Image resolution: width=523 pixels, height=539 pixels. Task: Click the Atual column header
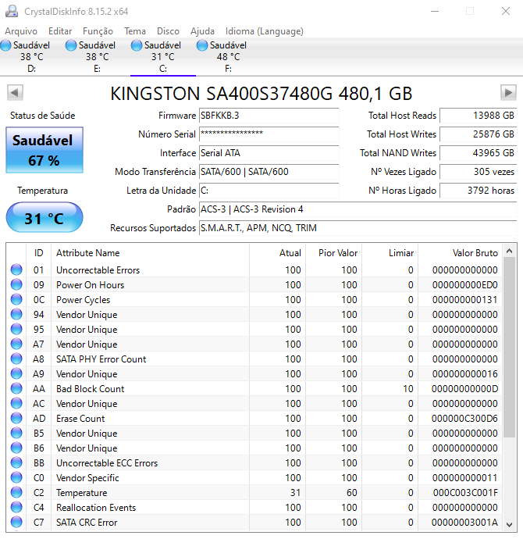pos(277,253)
